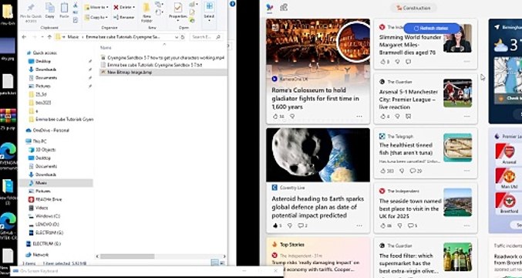Click the Copy path icon under Cut
Image resolution: width=522 pixels, height=278 pixels.
76,12
